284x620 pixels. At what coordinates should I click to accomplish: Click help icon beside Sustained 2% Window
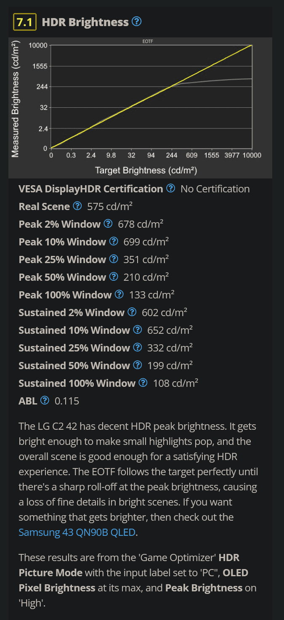132,312
